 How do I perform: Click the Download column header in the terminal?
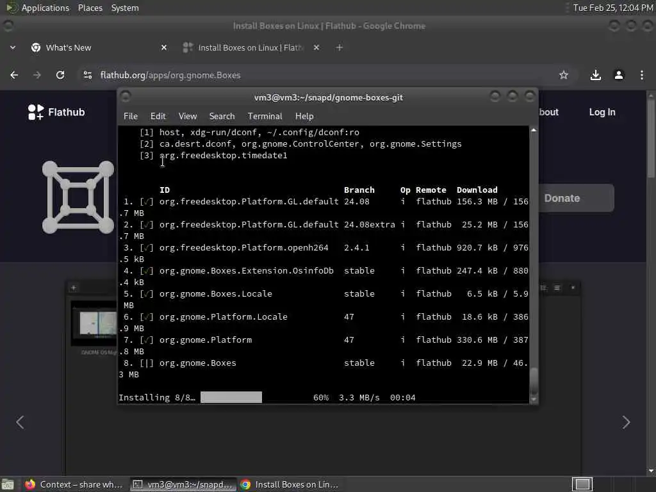click(x=477, y=190)
